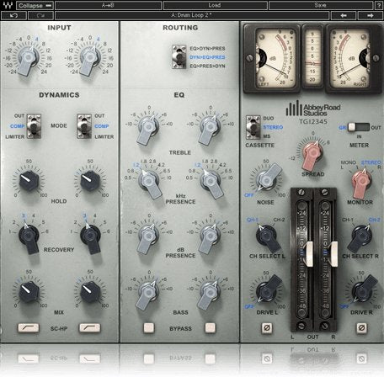Click the left output fader handle
The width and height of the screenshot is (384, 377).
point(309,254)
